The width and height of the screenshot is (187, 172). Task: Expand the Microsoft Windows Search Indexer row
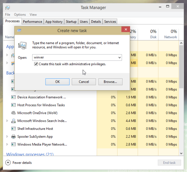pyautogui.click(x=7, y=121)
